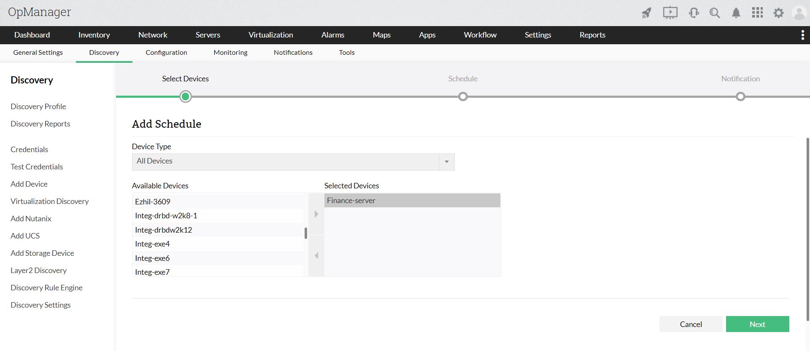The width and height of the screenshot is (810, 351).
Task: Click the Select Devices step marker
Action: (185, 96)
